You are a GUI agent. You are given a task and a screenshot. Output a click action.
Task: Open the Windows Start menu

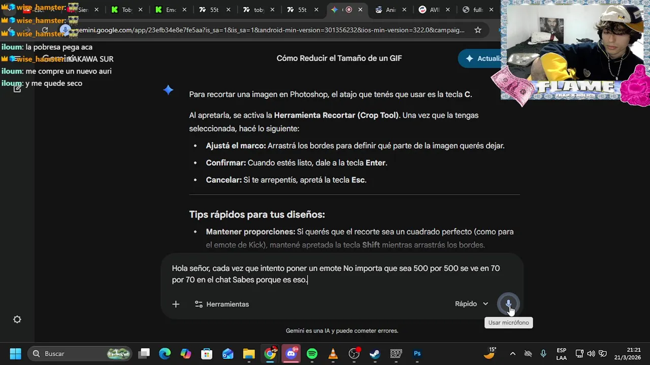coord(15,353)
